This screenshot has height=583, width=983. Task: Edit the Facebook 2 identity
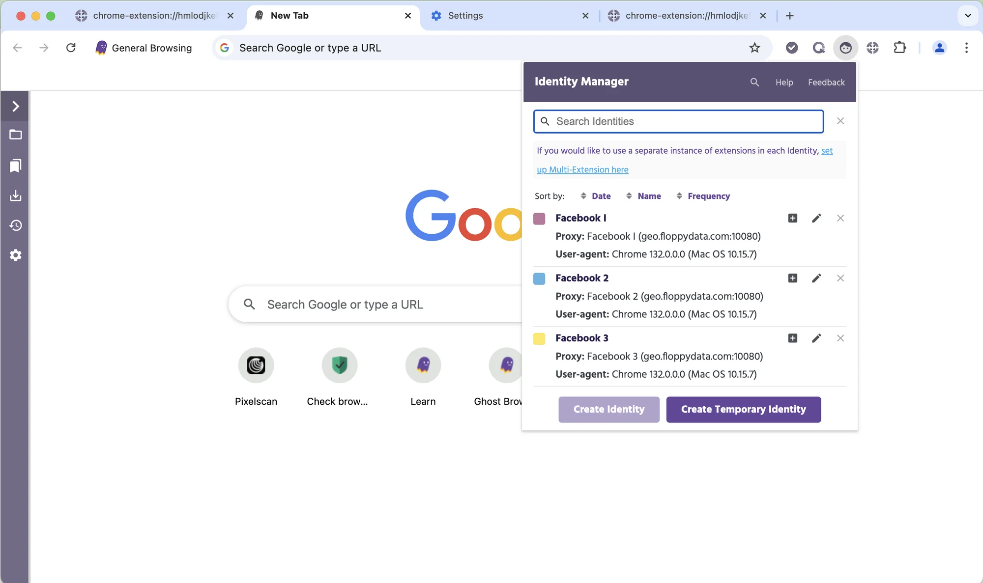816,278
